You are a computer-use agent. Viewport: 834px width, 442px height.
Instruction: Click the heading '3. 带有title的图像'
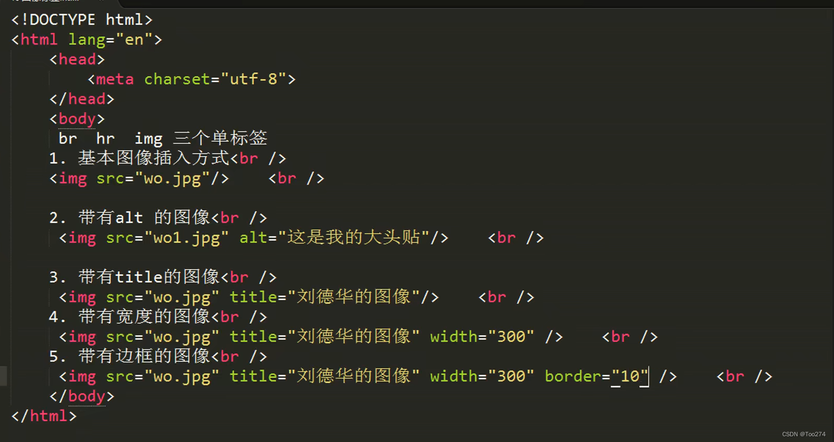pyautogui.click(x=135, y=277)
